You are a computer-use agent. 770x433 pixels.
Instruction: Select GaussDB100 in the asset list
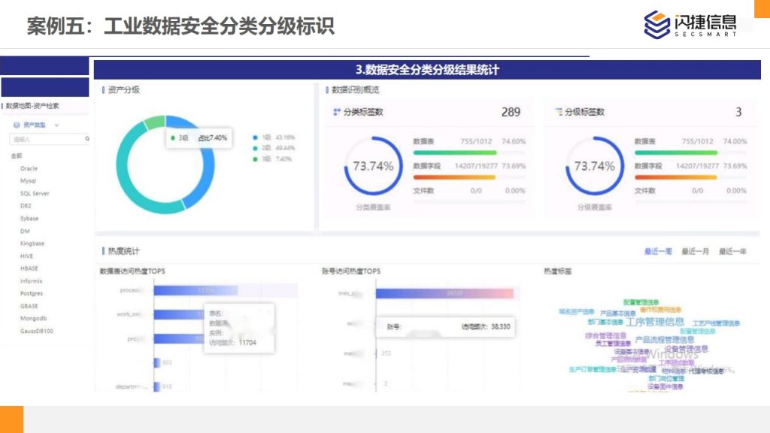[36, 332]
